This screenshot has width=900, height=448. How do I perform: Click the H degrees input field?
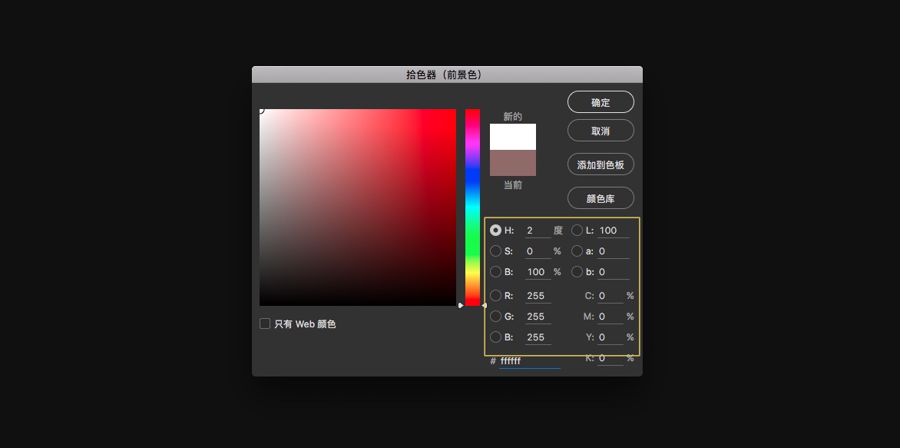point(538,231)
